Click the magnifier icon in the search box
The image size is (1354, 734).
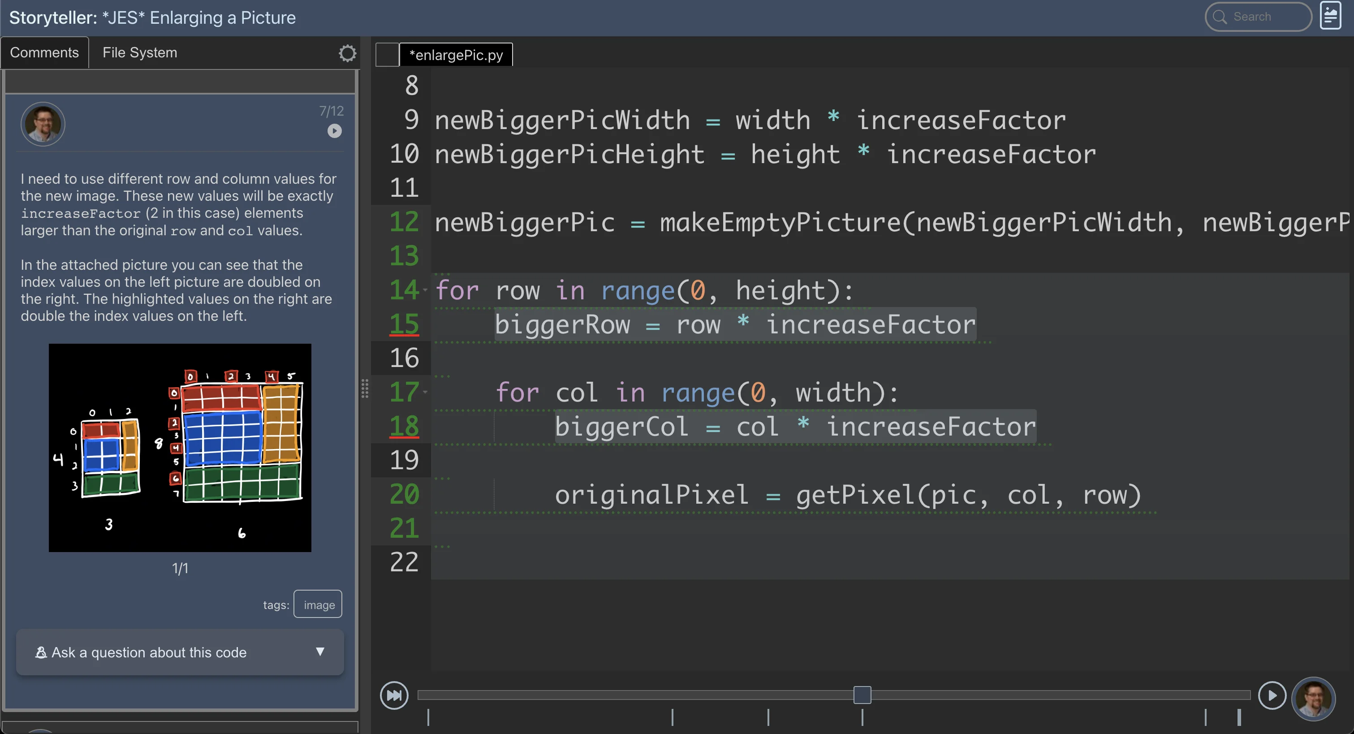coord(1220,17)
